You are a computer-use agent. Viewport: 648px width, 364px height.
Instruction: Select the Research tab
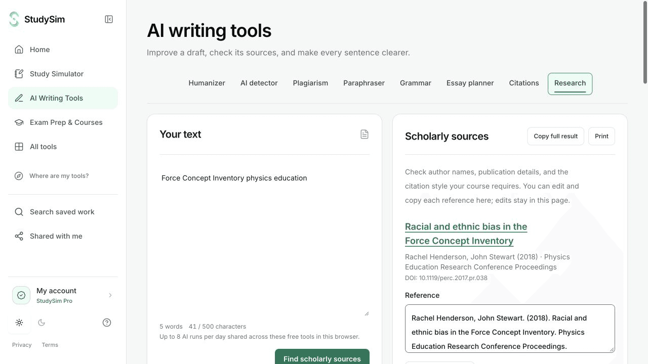point(570,83)
